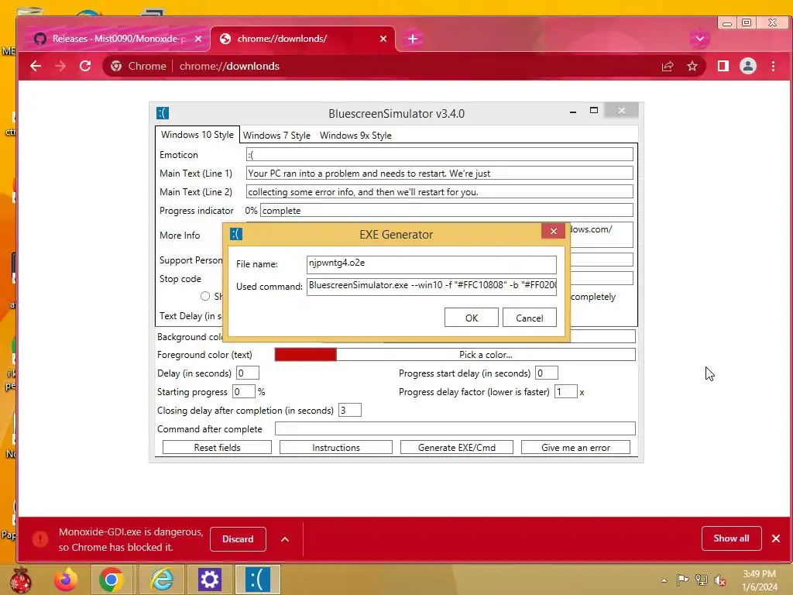Viewport: 793px width, 595px height.
Task: Show hidden system tray icons
Action: (664, 580)
